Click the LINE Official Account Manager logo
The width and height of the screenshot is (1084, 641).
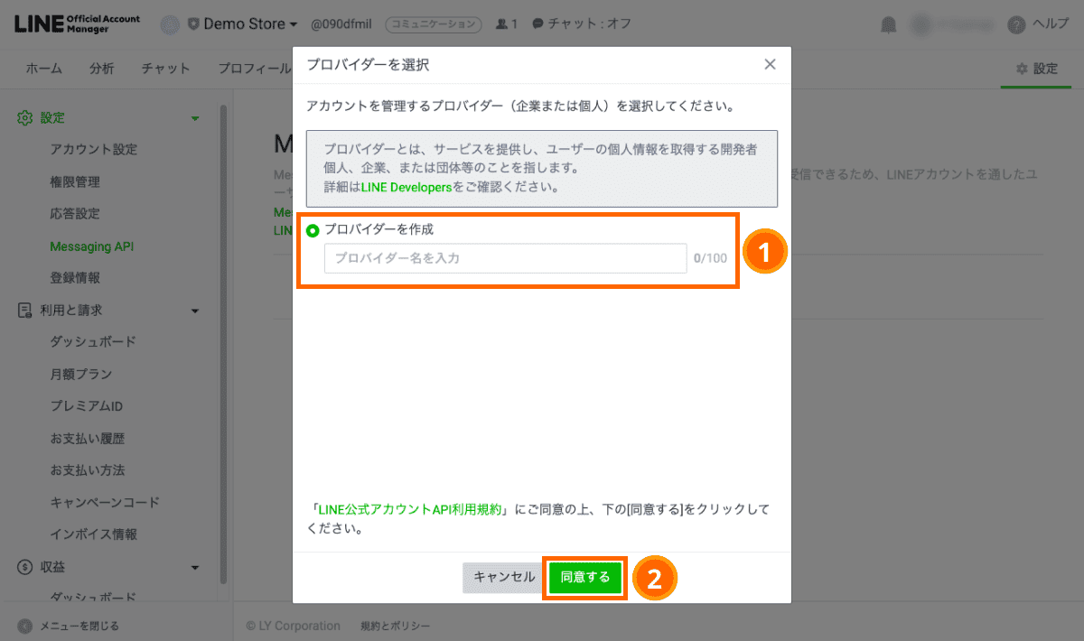coord(77,23)
